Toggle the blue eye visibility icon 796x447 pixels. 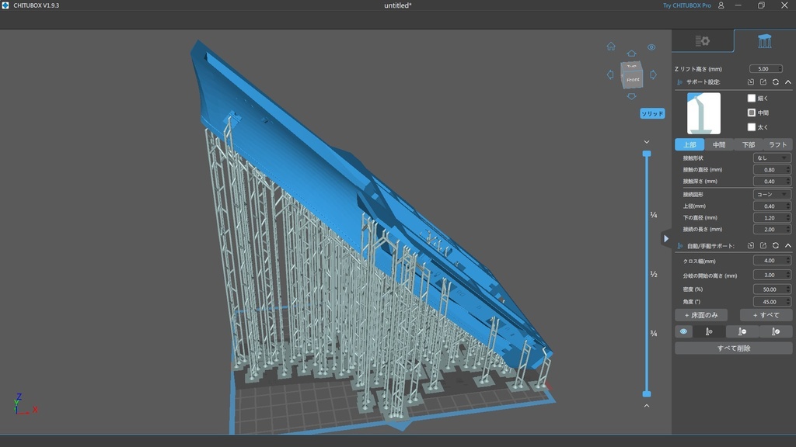(x=683, y=331)
